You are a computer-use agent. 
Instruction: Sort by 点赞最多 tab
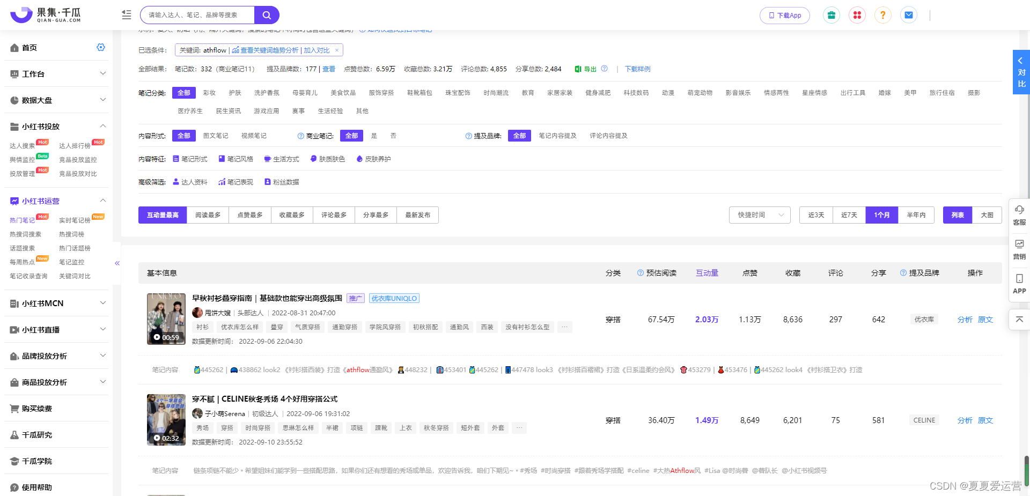(x=250, y=215)
